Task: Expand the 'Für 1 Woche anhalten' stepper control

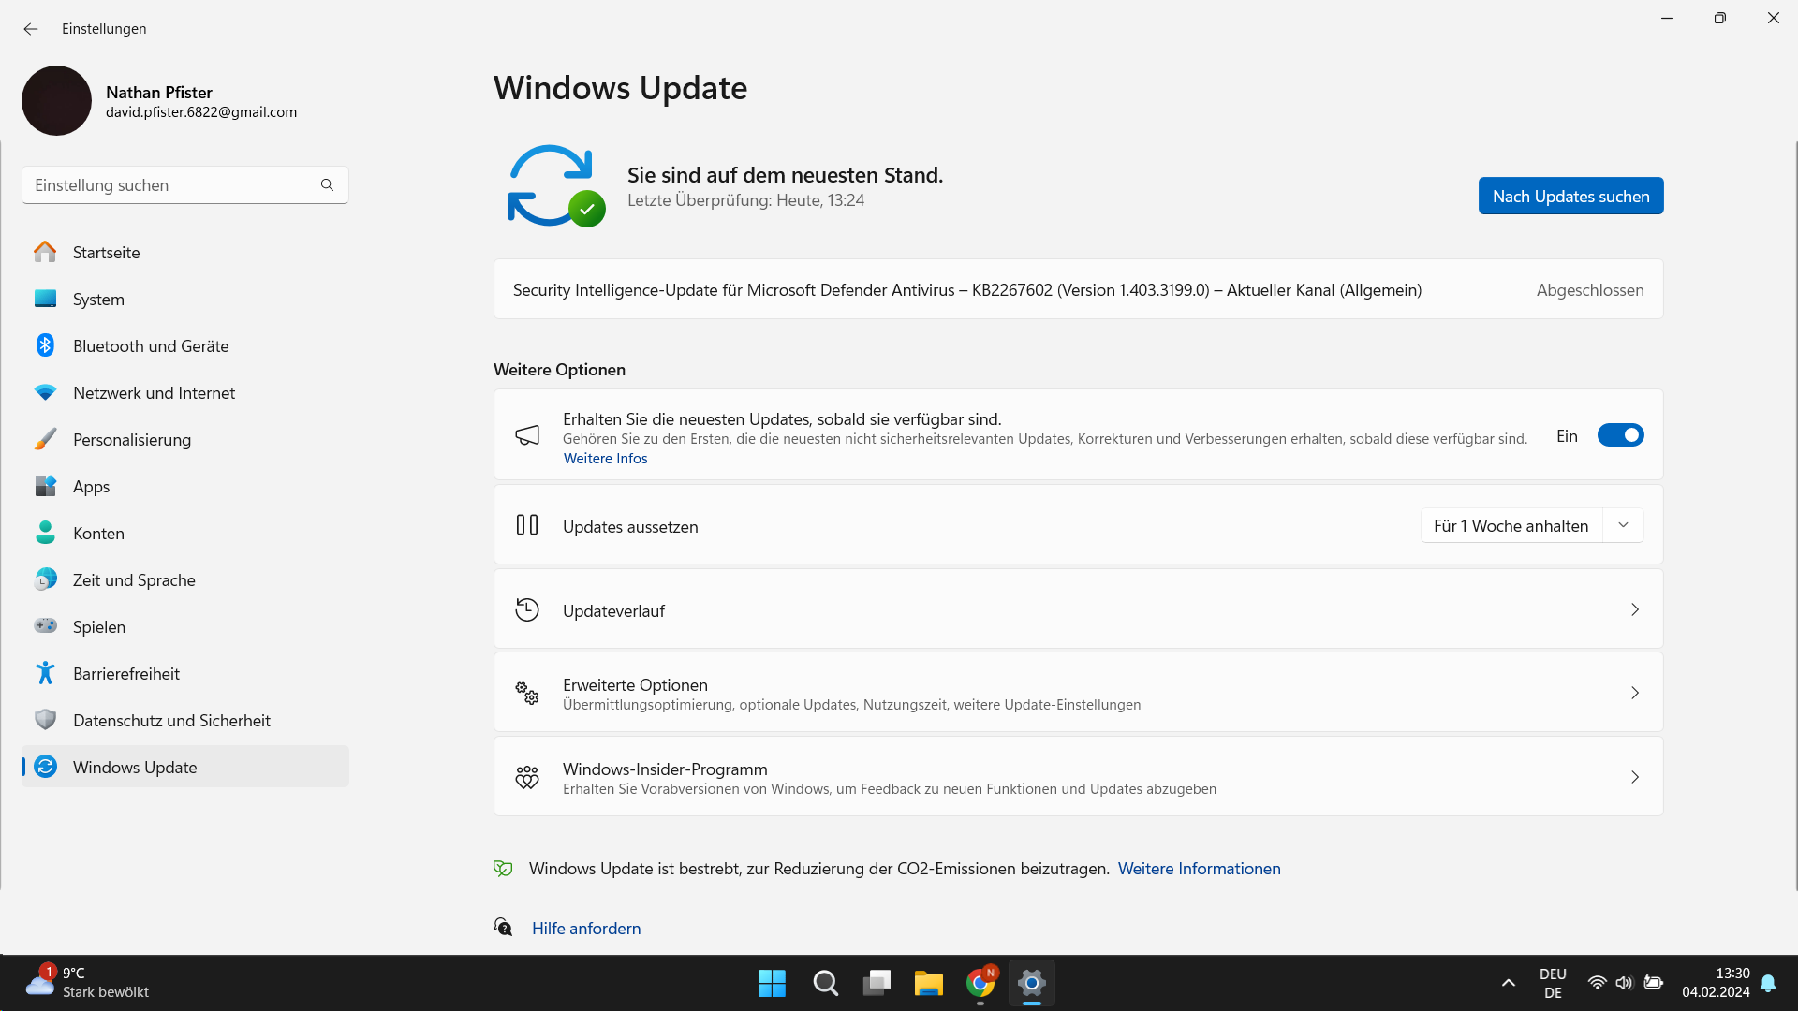Action: (x=1623, y=525)
